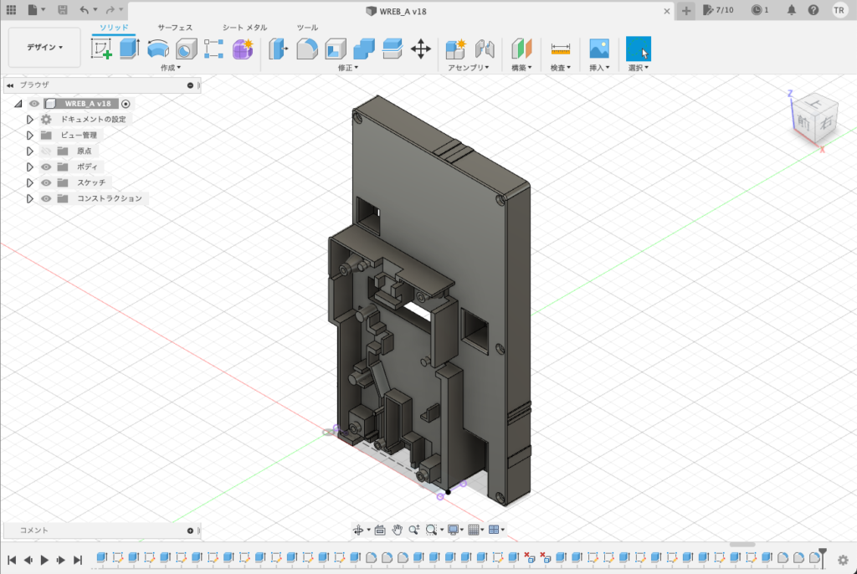Switch to the サーフェス tab
The image size is (857, 574).
pos(175,28)
